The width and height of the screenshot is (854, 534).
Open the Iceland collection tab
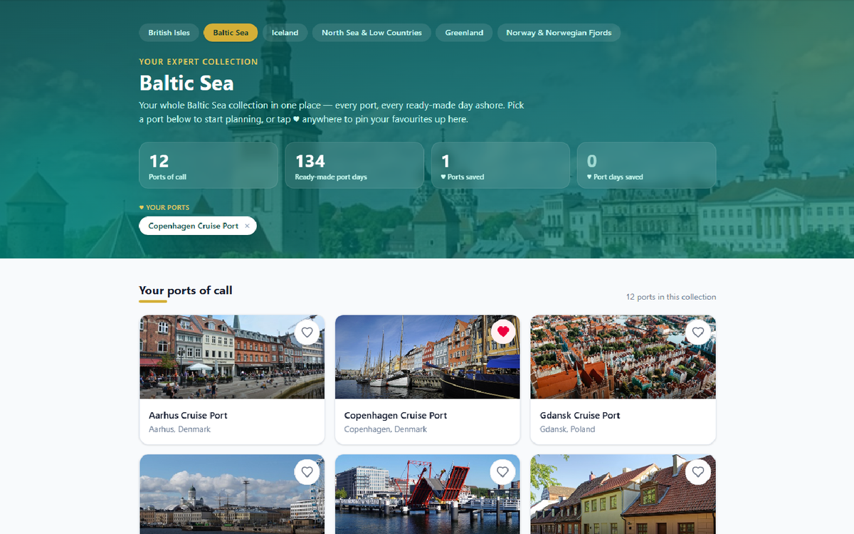click(285, 33)
